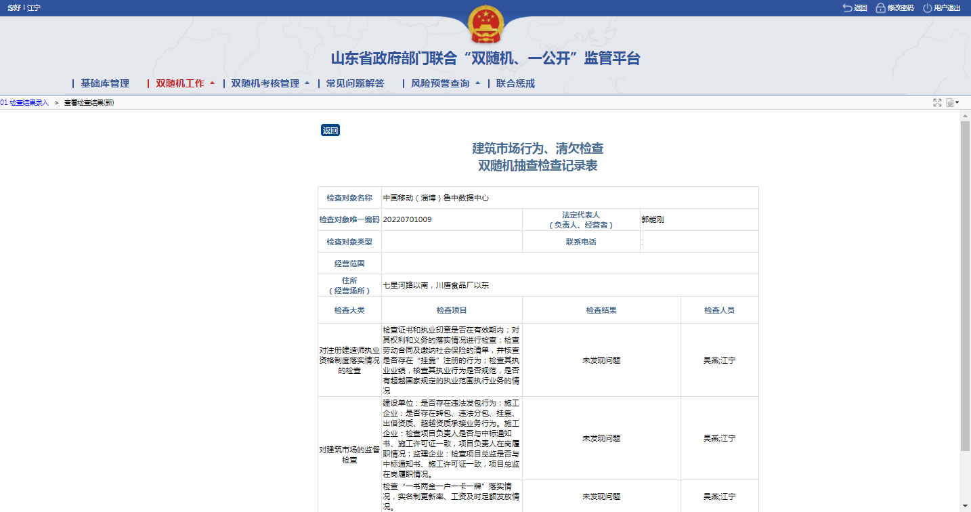Expand the 双随机工作 menu arrow
This screenshot has height=512, width=971.
tap(212, 83)
